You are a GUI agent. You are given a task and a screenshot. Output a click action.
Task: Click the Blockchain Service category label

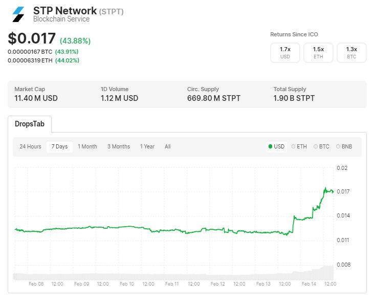click(61, 19)
